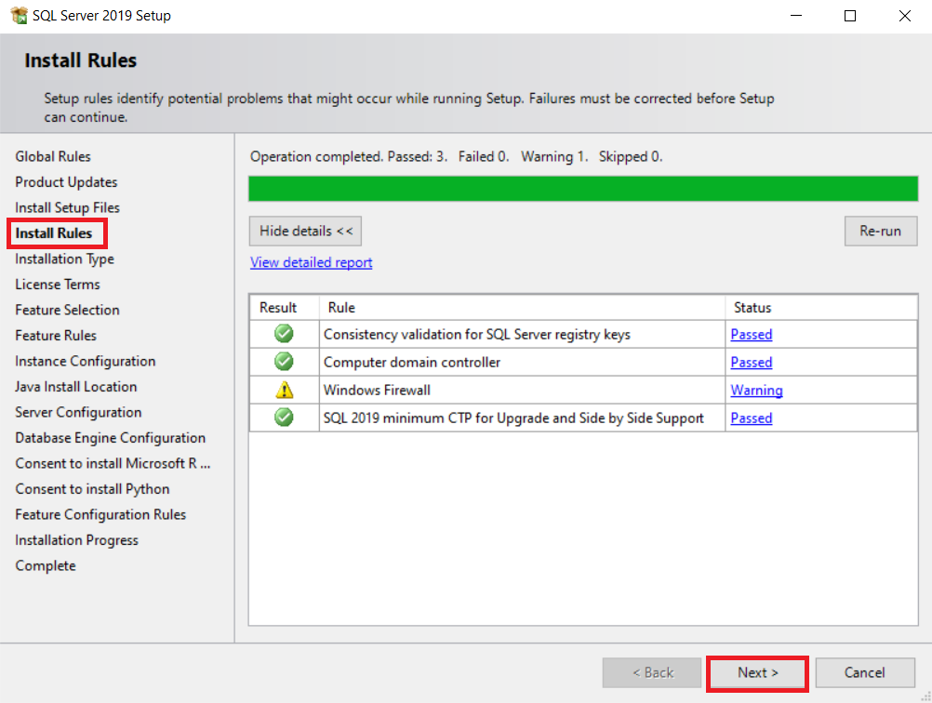Select Install Setup Files step
The image size is (932, 703).
pyautogui.click(x=67, y=207)
